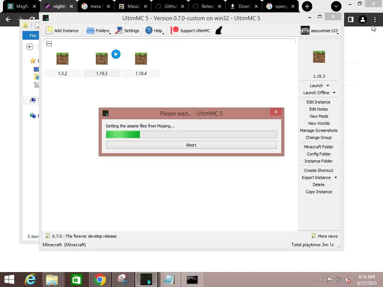
Task: Switch to the Mesa3D FD browser tab
Action: pos(133,6)
